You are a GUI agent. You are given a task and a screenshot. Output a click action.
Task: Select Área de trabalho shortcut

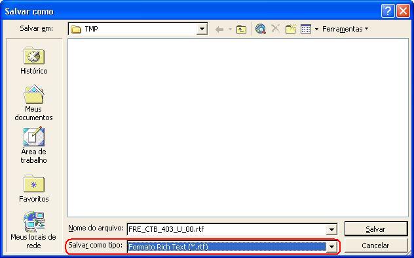tap(34, 145)
